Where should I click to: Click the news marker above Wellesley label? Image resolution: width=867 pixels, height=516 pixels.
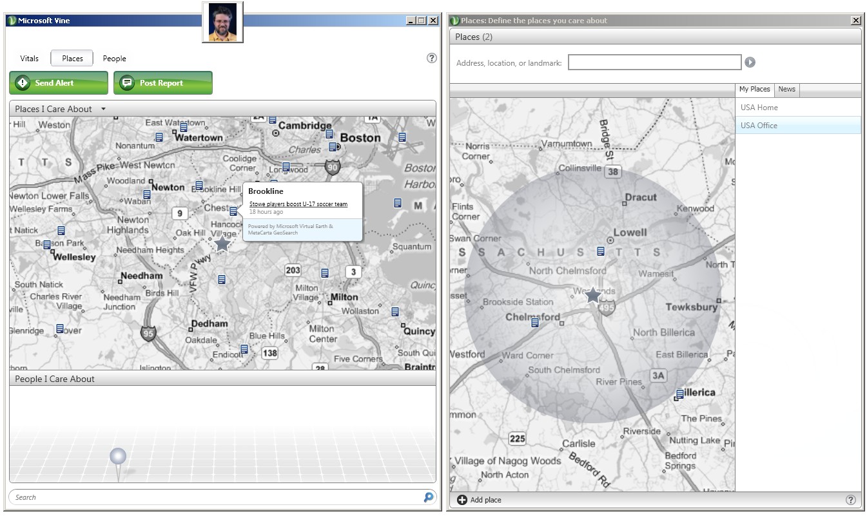coord(47,245)
